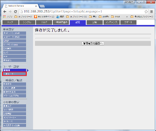The height and width of the screenshot is (131, 156).
Task: Open the IE ブックマーク folder
Action: click(x=23, y=17)
